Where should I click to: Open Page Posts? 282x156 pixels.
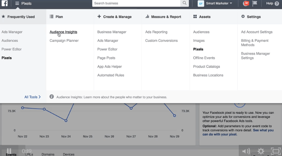[x=106, y=58]
